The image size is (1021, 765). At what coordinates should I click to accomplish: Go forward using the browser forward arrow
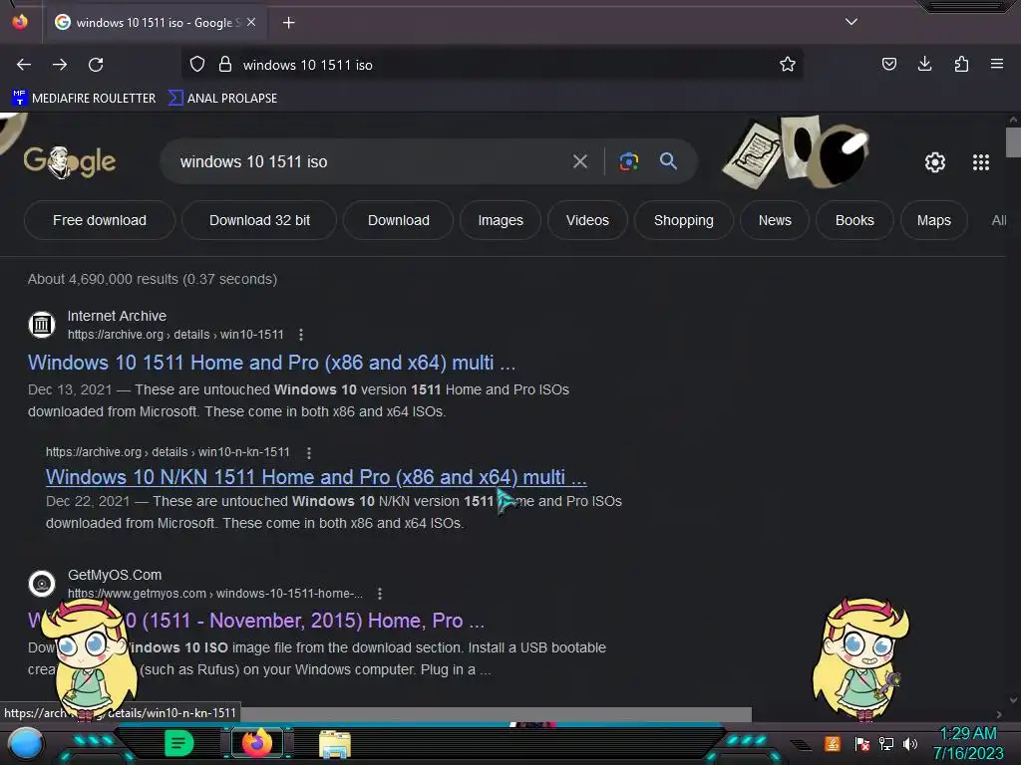pos(60,65)
